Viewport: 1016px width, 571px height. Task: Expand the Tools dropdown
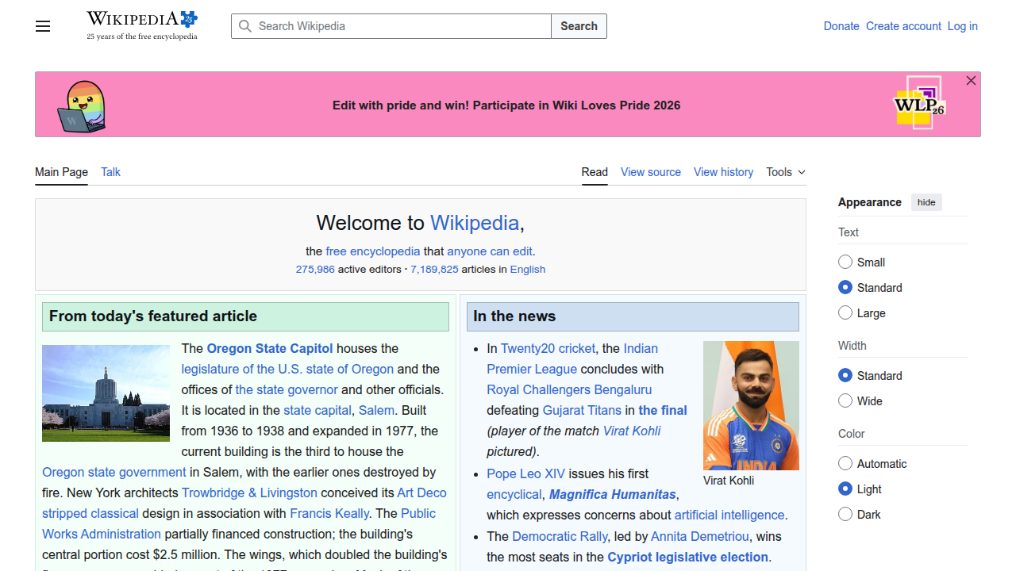pyautogui.click(x=786, y=172)
